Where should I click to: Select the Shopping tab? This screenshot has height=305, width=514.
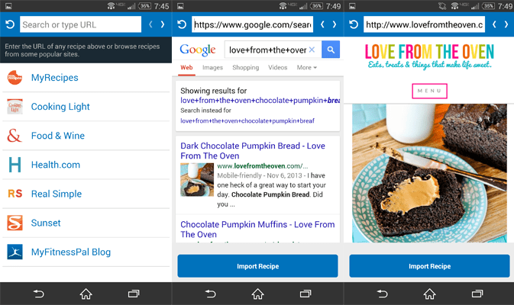[245, 67]
